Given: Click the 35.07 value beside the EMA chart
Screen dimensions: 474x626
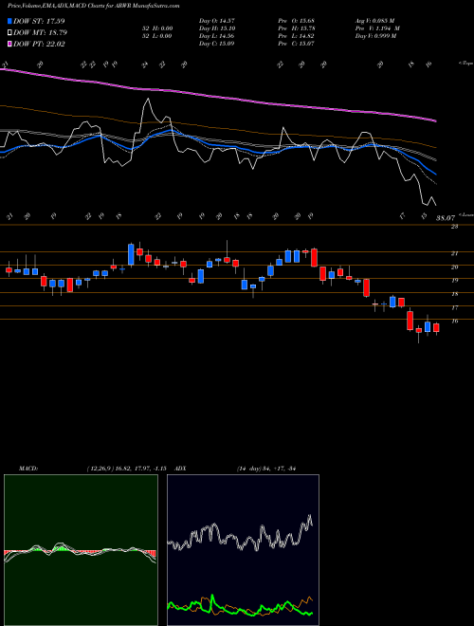Looking at the screenshot, I should tap(446, 218).
